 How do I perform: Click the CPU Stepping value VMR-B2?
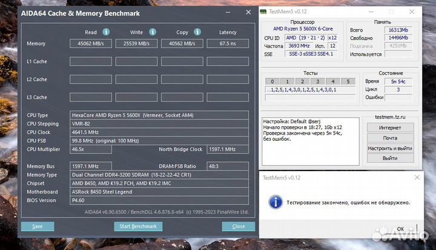[159, 124]
